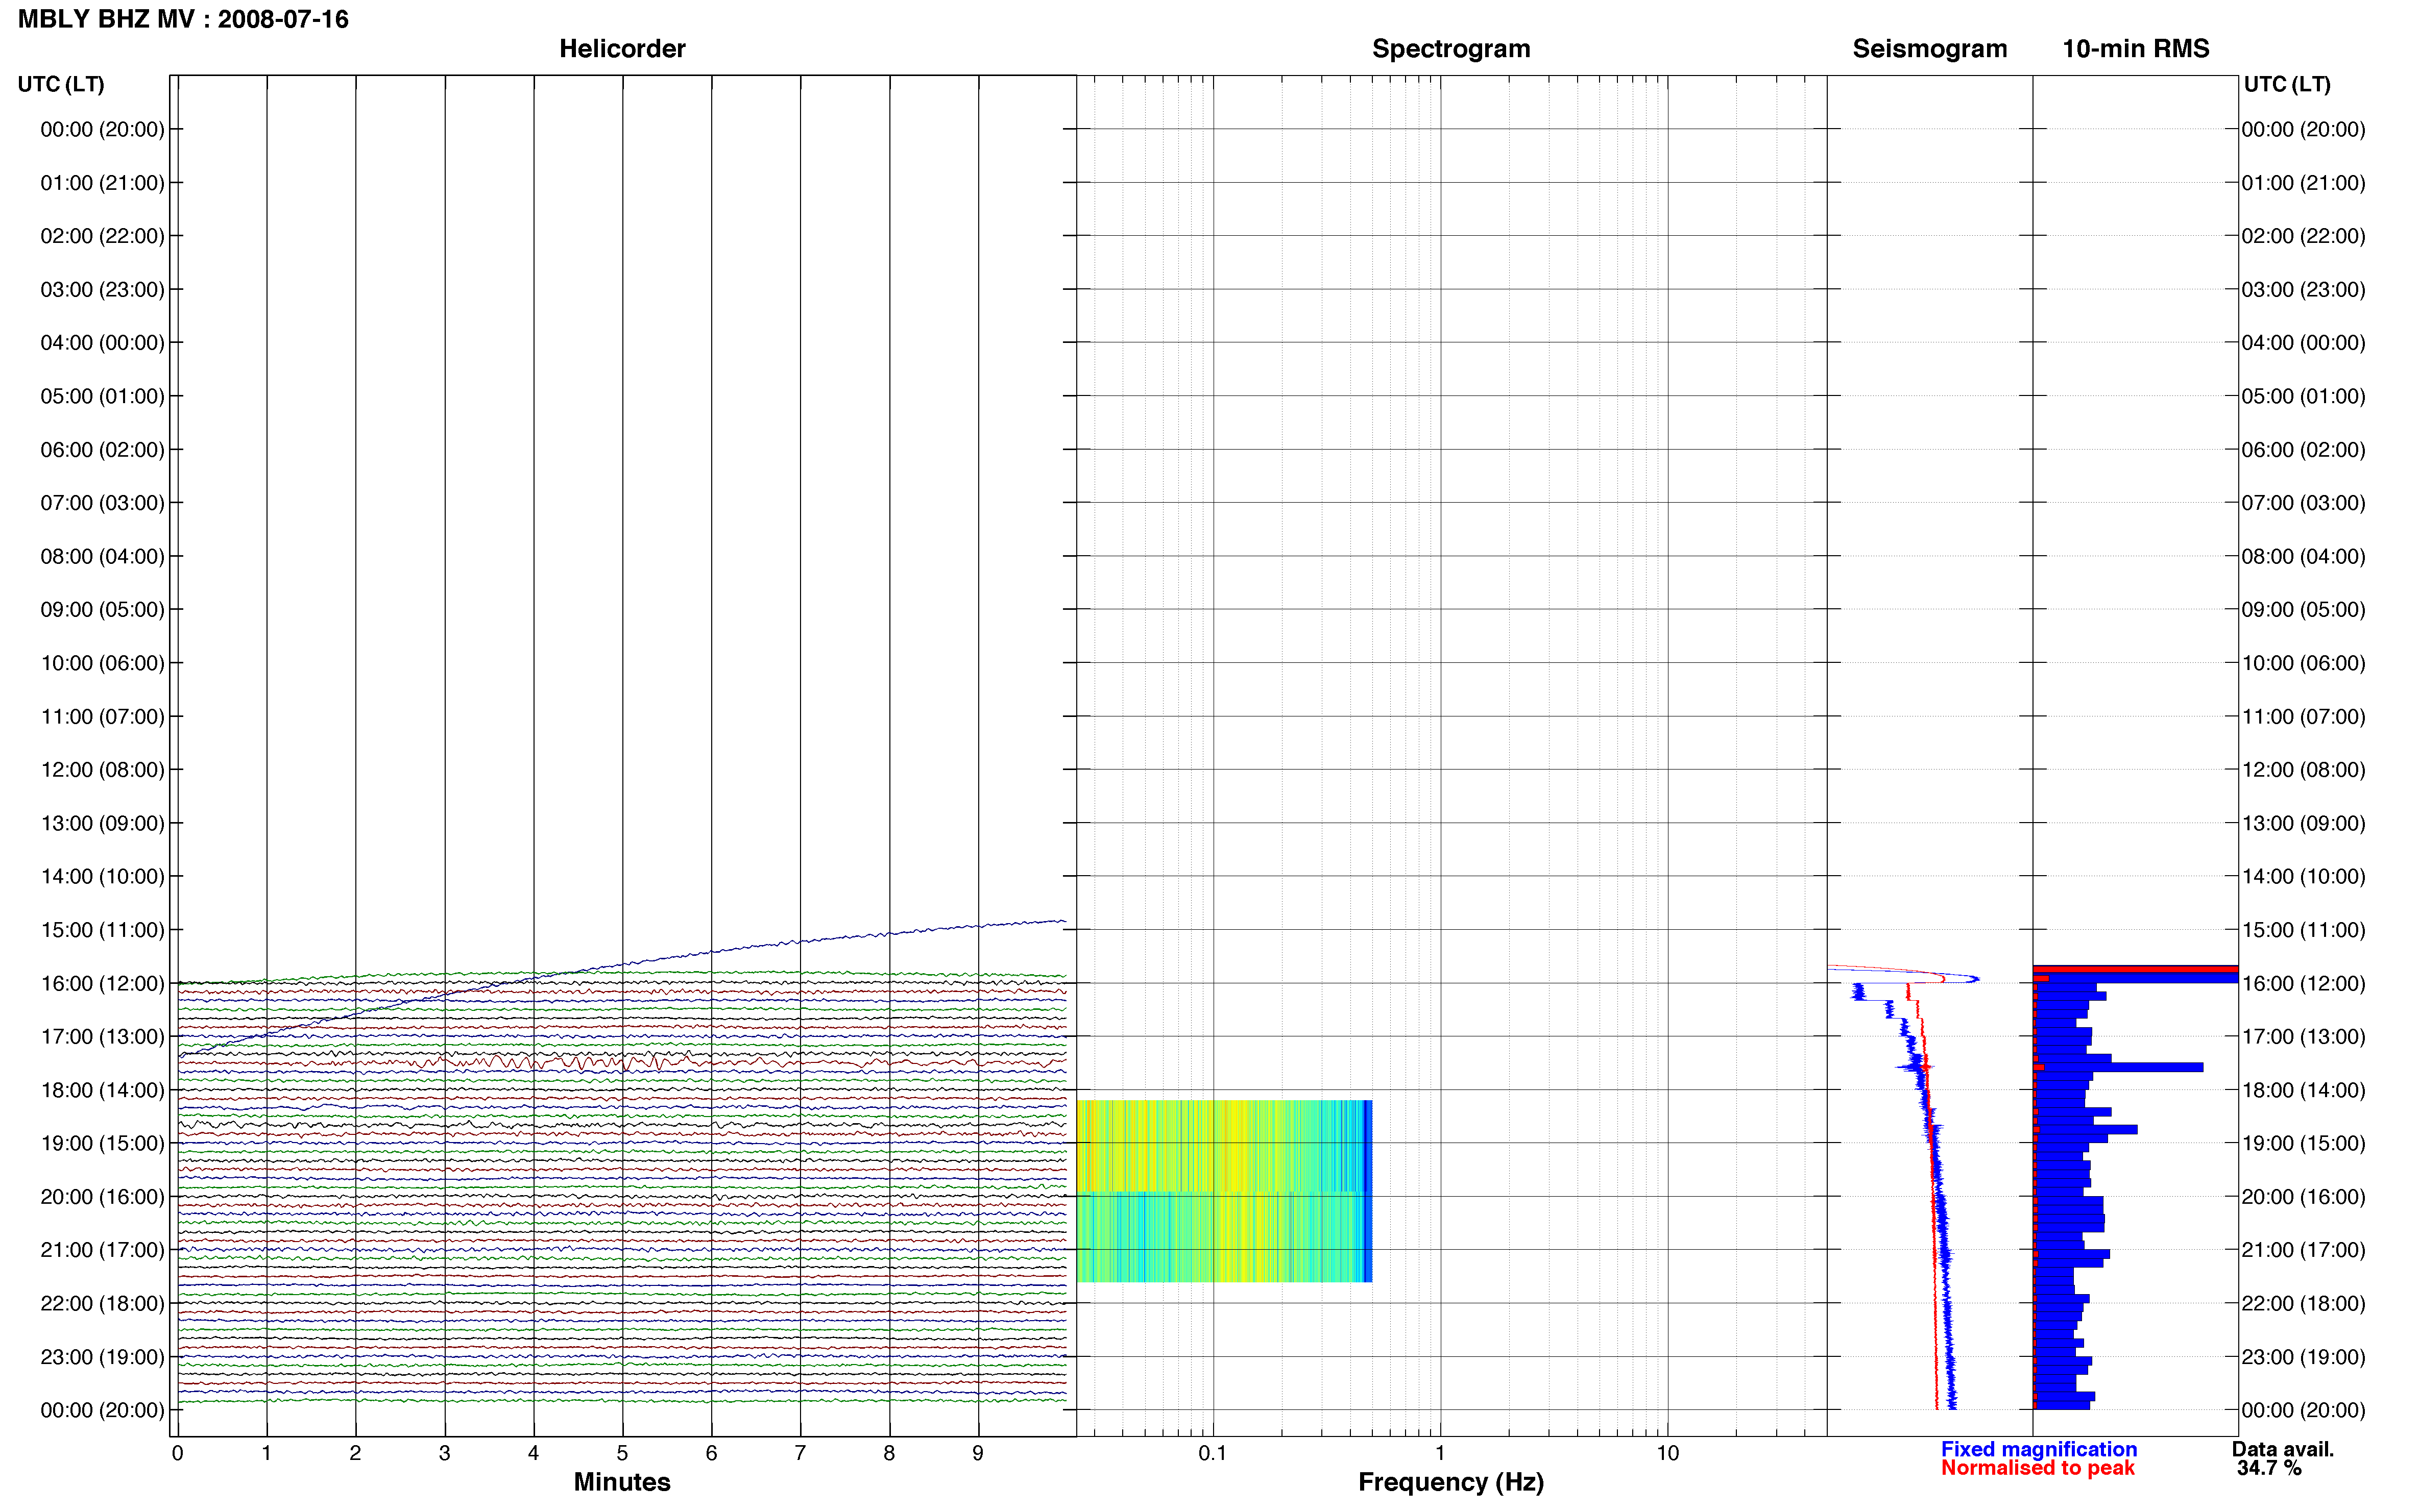Click left axis label 12:00 (08:00)
The image size is (2420, 1512).
[x=102, y=770]
